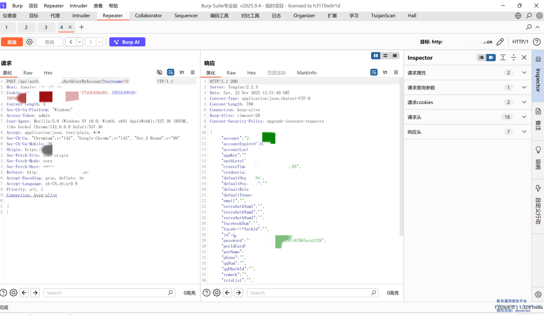
Task: Click request search input field
Action: click(109, 293)
